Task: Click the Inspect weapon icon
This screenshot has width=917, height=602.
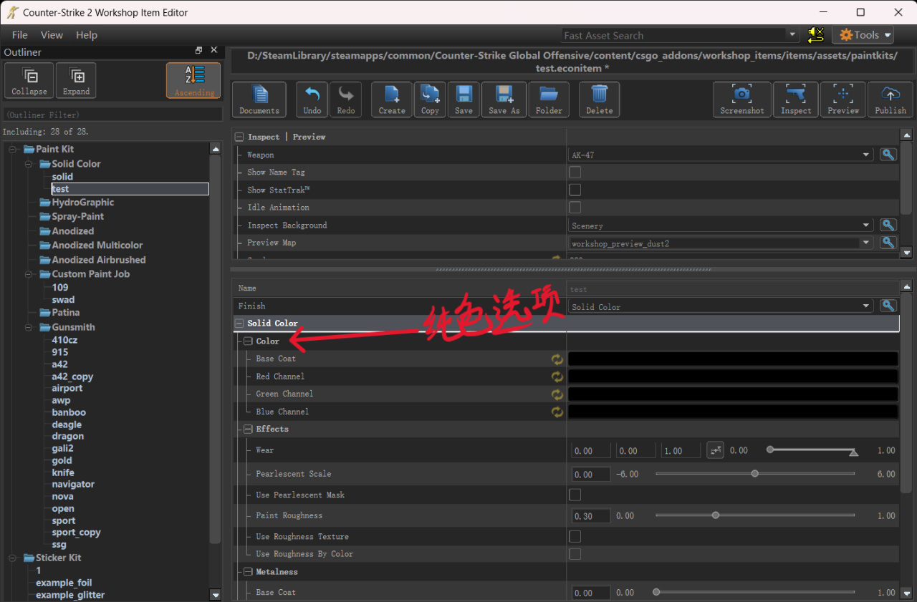Action: pos(796,99)
